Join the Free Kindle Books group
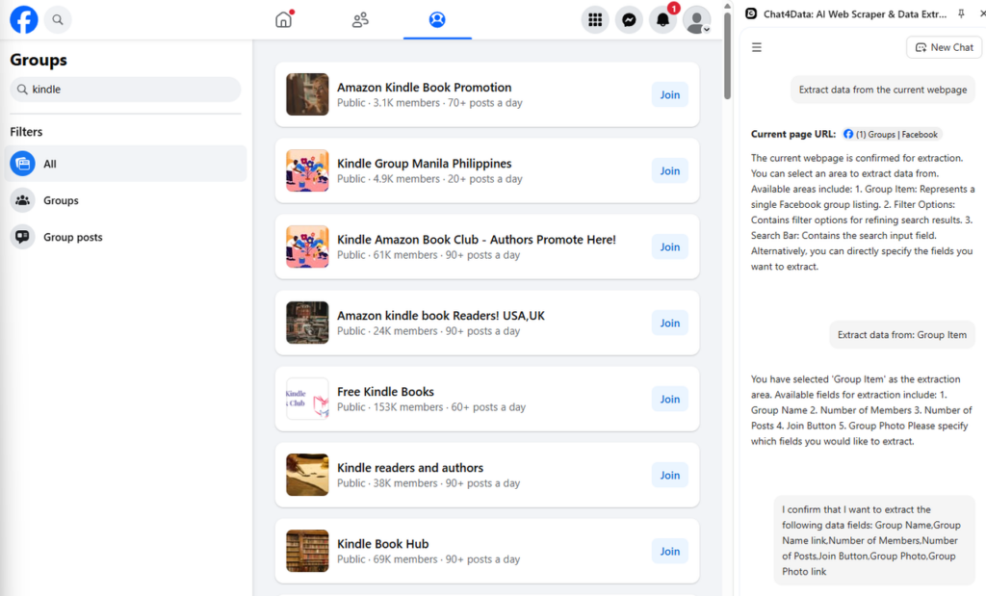This screenshot has height=596, width=986. (669, 399)
